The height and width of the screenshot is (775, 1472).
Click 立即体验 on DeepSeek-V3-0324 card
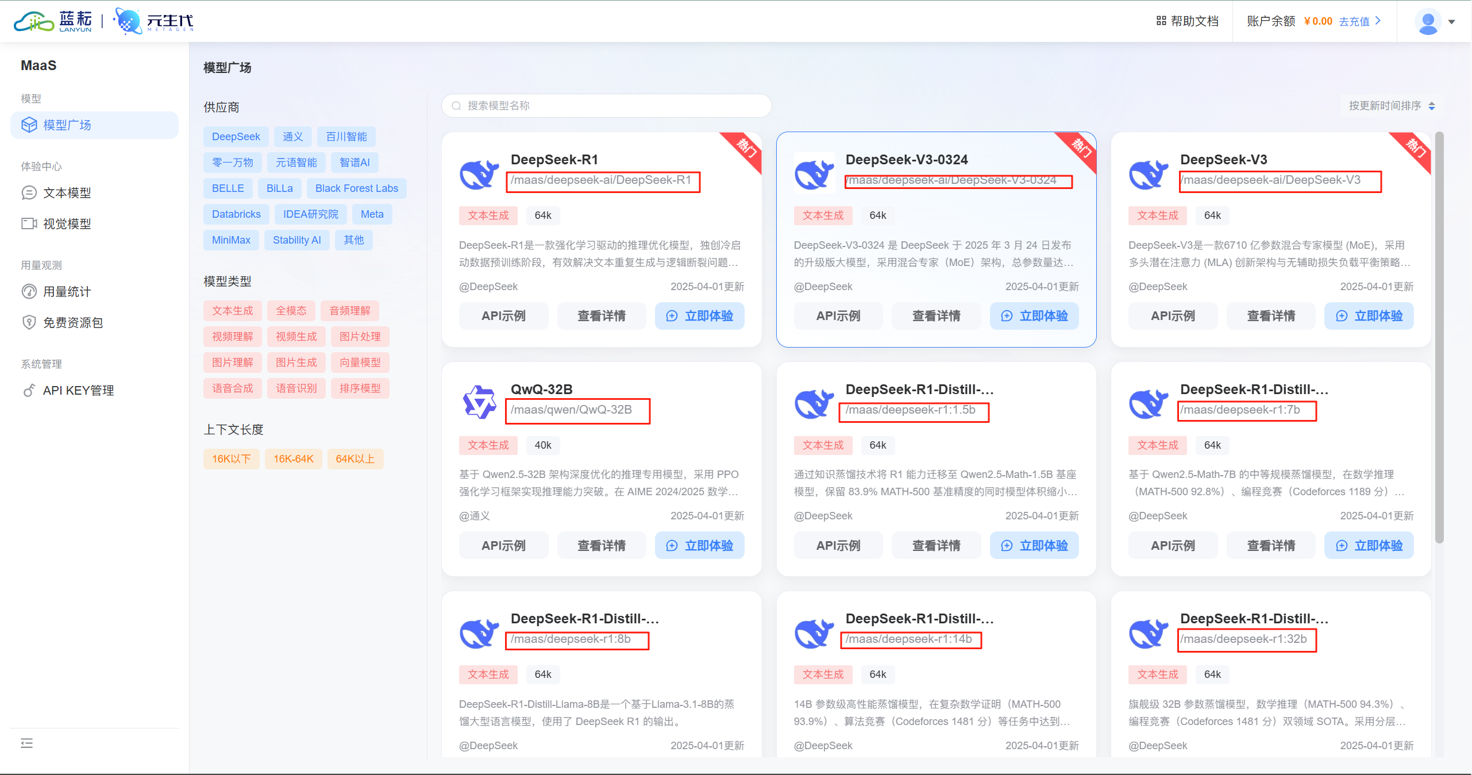[1034, 316]
